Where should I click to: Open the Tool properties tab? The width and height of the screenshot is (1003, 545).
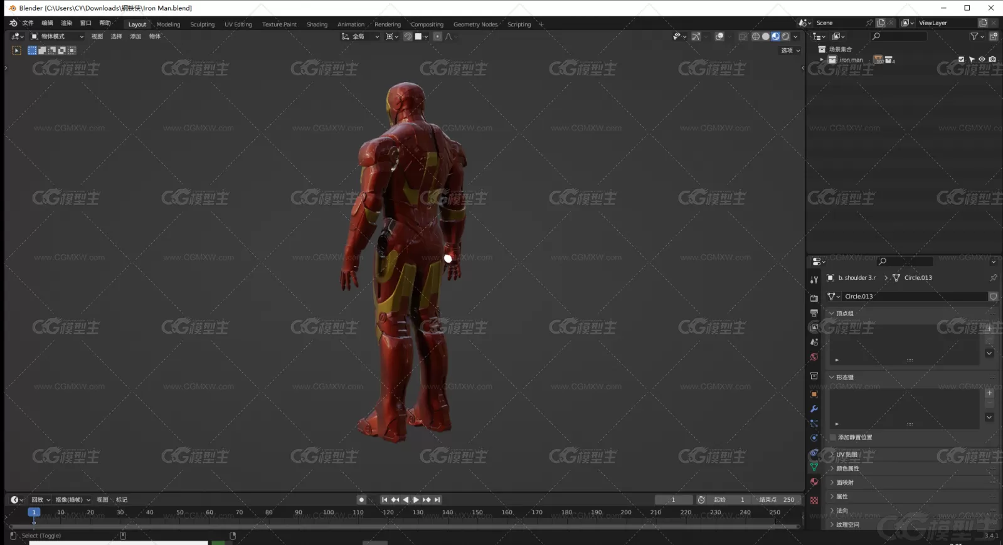point(814,280)
